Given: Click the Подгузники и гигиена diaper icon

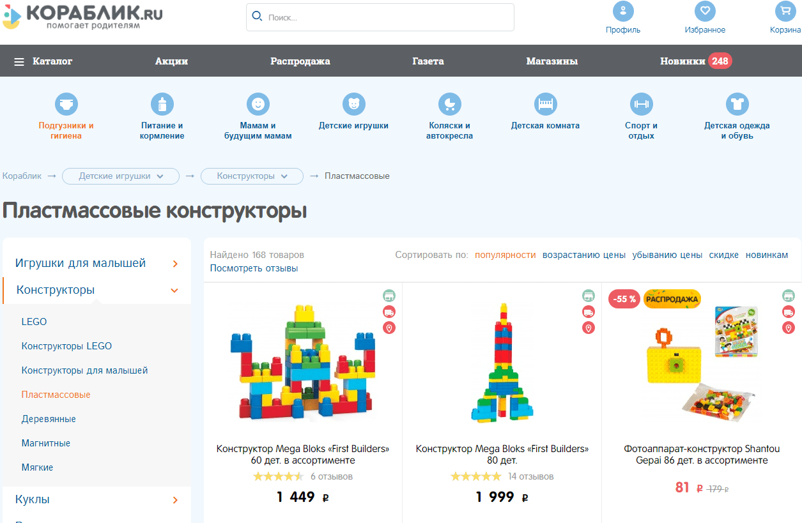Looking at the screenshot, I should [x=66, y=104].
